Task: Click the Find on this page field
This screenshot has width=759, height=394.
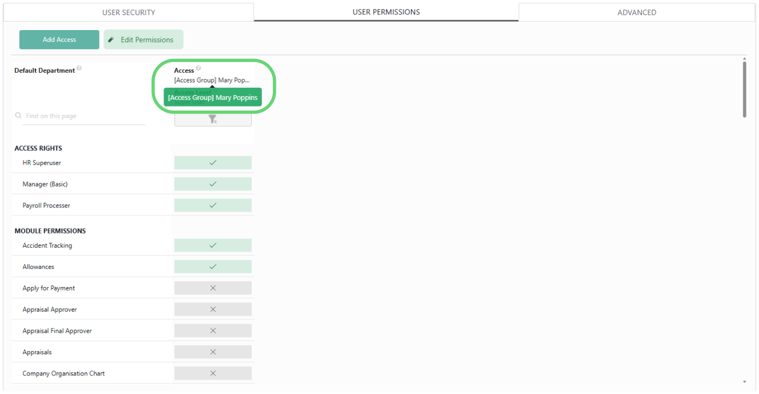Action: [84, 116]
